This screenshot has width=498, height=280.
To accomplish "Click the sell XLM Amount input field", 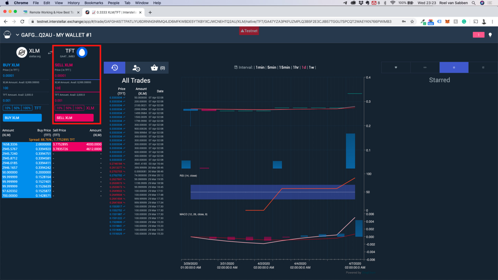I will (77, 88).
